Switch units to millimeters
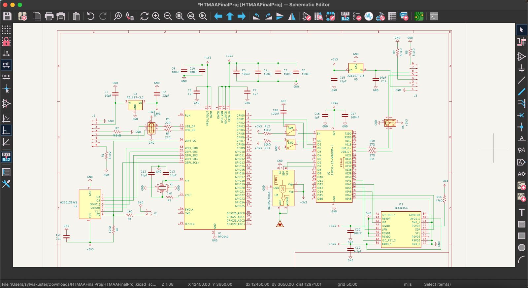Screen dimensions: 528x288 [x=6, y=77]
